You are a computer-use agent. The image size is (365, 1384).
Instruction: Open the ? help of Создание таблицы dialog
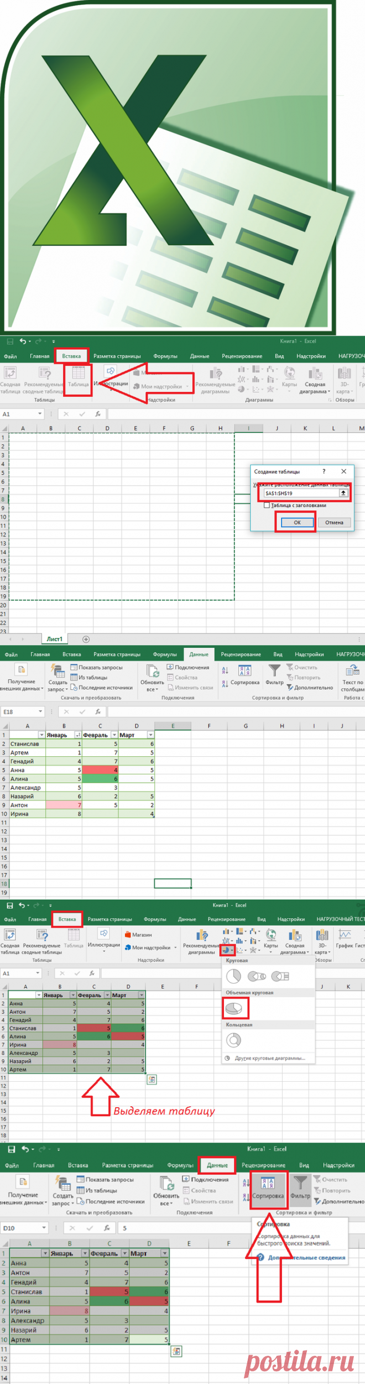click(324, 471)
